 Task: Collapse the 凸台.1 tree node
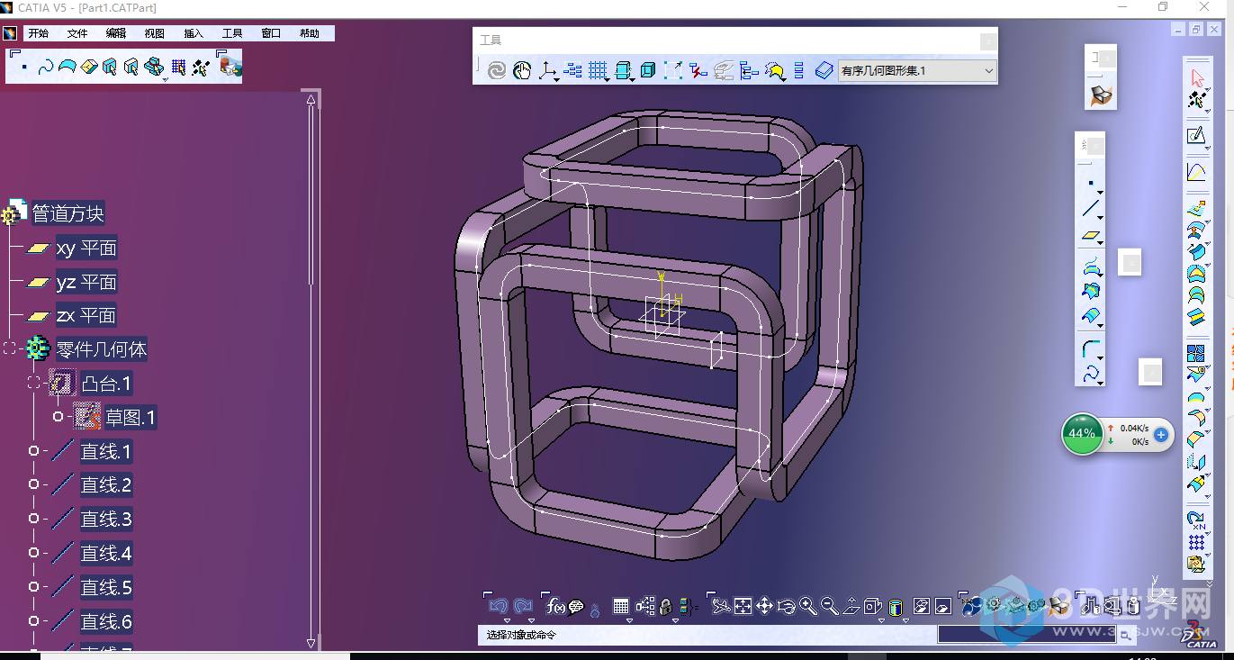point(34,383)
